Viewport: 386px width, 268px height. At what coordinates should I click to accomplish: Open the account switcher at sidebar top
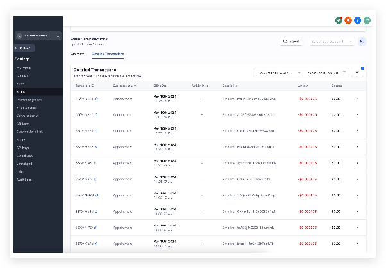click(38, 36)
